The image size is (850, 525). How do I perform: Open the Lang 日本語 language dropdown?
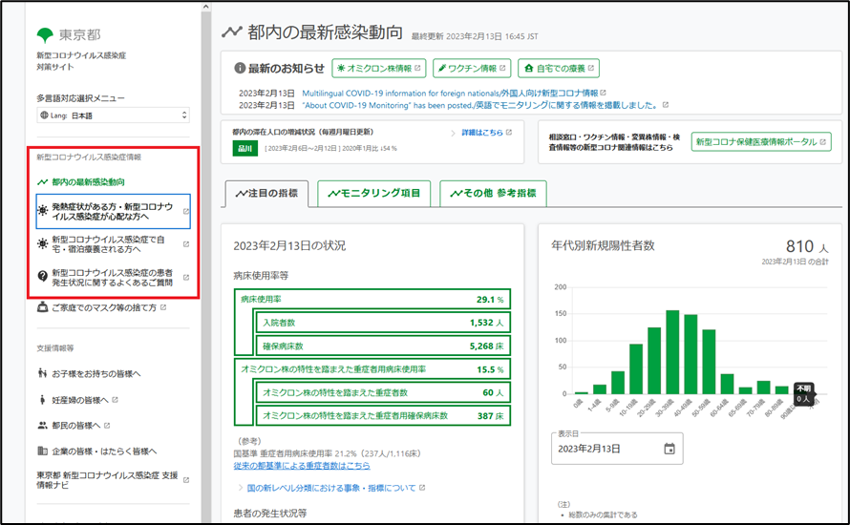point(114,115)
